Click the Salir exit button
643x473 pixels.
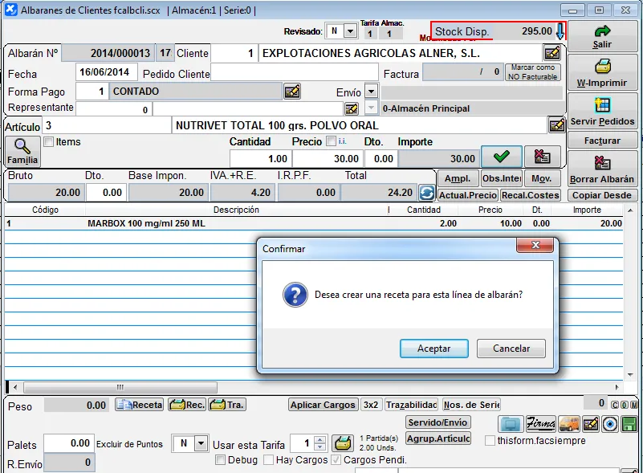coord(602,37)
